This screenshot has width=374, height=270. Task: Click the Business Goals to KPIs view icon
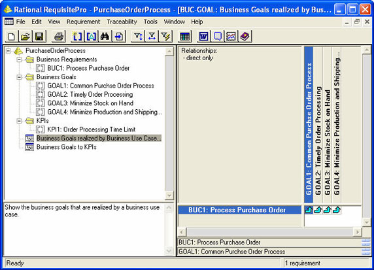[29, 147]
